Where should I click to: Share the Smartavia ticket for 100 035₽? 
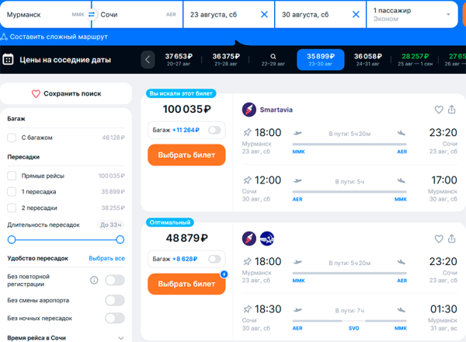click(x=452, y=110)
